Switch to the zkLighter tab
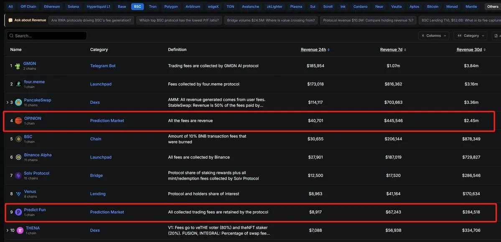The width and height of the screenshot is (501, 242). 275,6
